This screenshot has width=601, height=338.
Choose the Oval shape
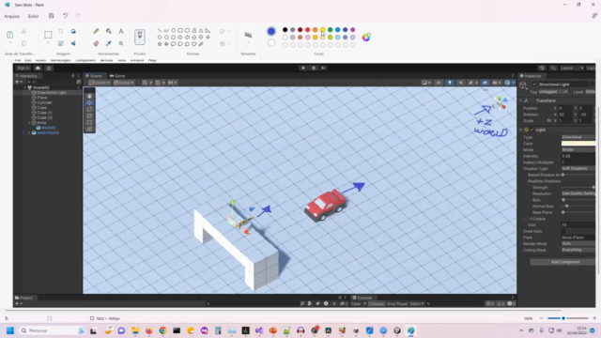click(x=173, y=30)
